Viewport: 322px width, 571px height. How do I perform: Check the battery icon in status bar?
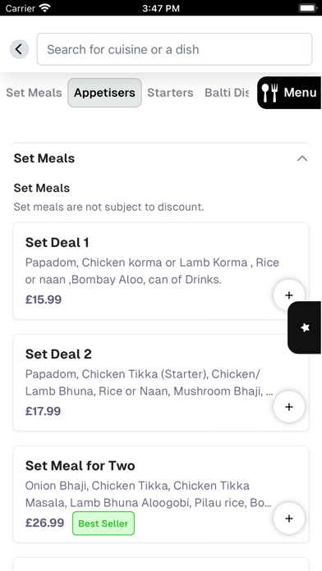tap(308, 8)
